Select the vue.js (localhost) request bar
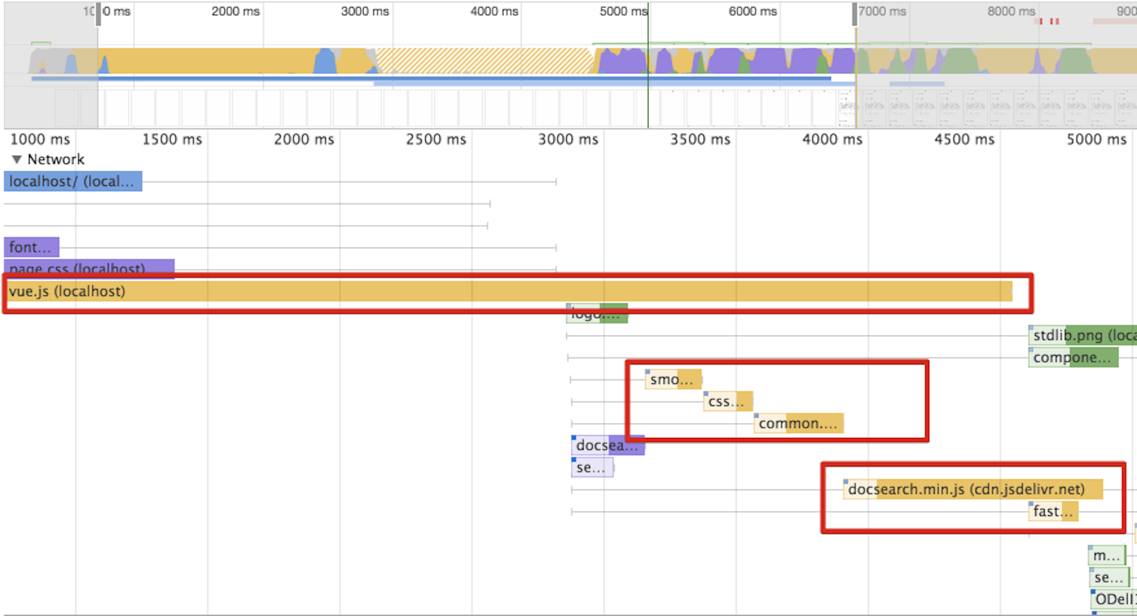The width and height of the screenshot is (1137, 616). coord(508,291)
